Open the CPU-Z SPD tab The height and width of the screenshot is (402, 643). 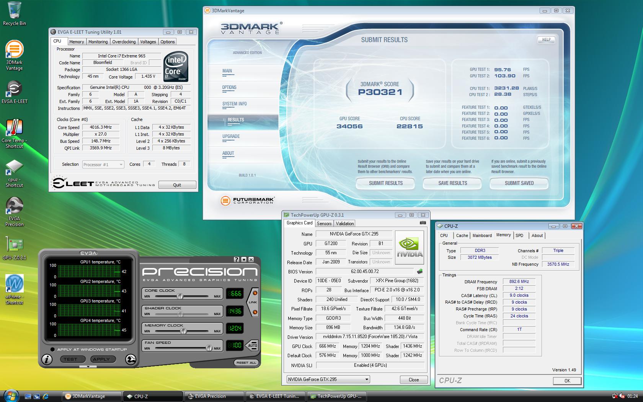[519, 235]
